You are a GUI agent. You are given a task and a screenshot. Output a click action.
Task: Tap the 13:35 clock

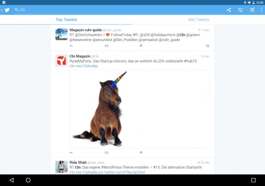coord(260,3)
